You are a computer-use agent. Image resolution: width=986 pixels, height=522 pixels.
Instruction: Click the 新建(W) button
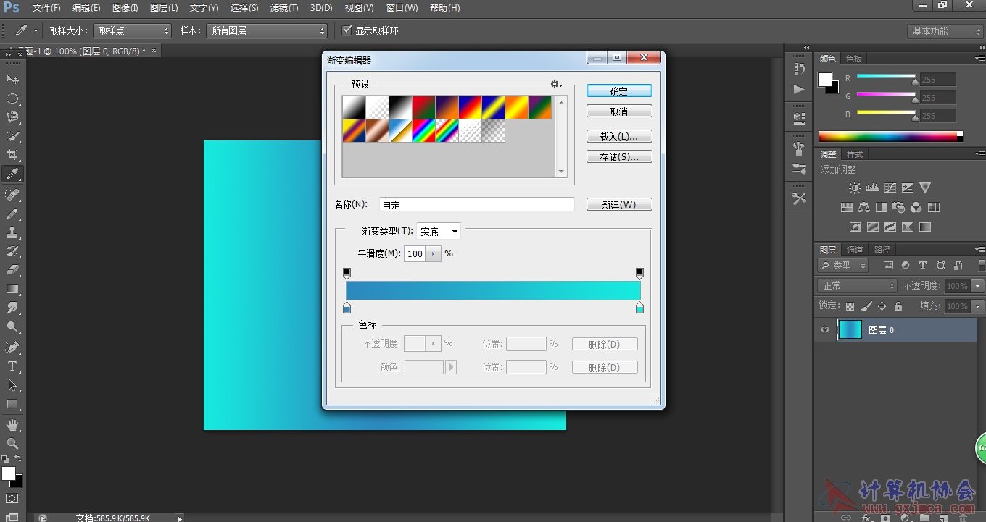coord(619,205)
